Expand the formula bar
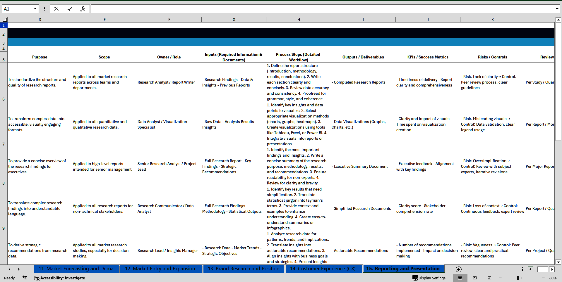 tap(557, 9)
